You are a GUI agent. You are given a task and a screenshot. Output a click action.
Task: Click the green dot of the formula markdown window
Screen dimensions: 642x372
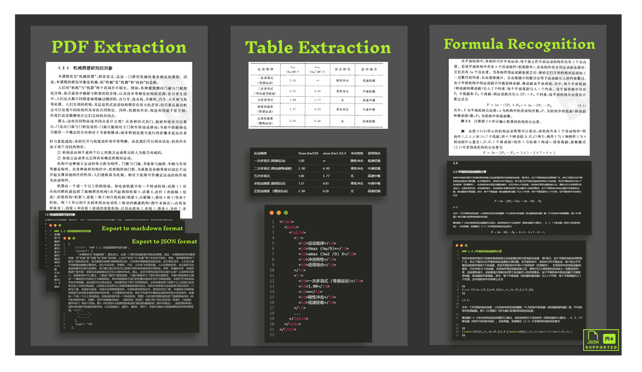466,245
